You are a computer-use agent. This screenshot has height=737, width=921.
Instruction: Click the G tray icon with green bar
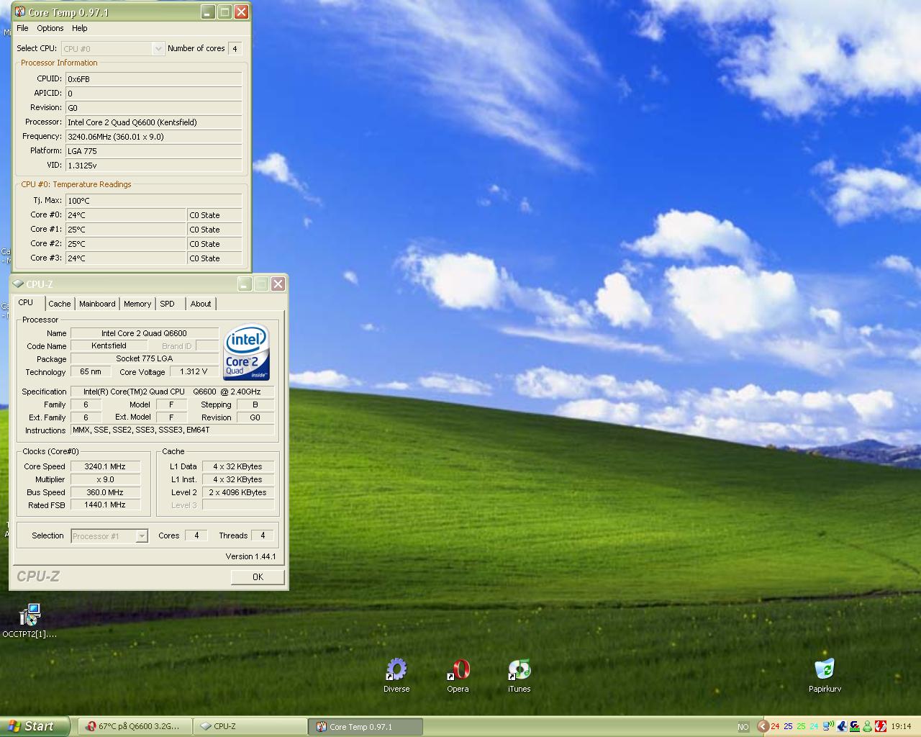tap(854, 726)
